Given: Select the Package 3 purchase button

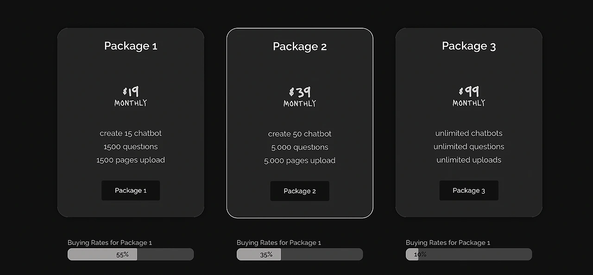Looking at the screenshot, I should coord(469,190).
